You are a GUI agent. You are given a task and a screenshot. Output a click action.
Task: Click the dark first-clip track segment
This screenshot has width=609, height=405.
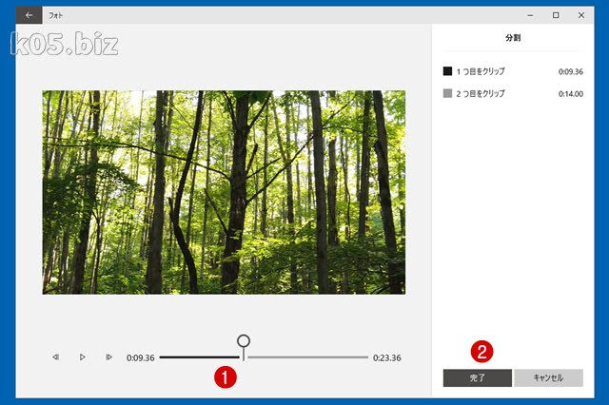click(x=200, y=357)
